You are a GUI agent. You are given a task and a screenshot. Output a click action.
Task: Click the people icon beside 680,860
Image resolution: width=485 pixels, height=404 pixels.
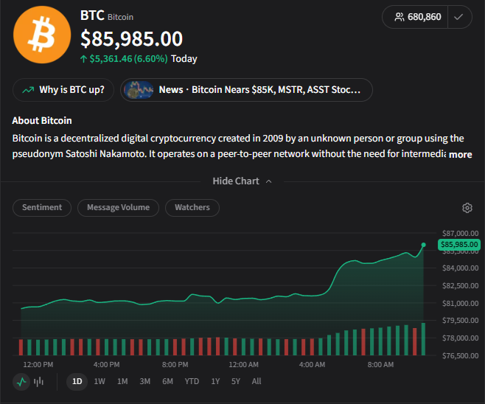coord(399,17)
